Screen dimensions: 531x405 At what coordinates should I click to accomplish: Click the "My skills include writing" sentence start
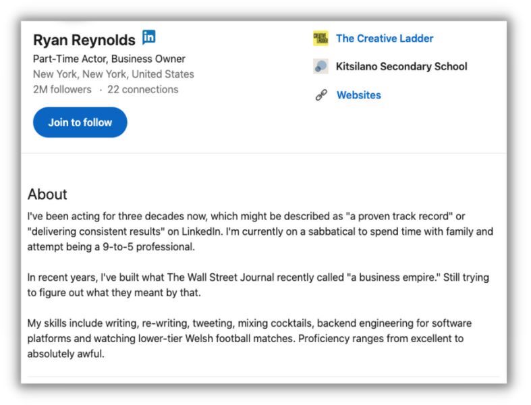[x=82, y=323]
